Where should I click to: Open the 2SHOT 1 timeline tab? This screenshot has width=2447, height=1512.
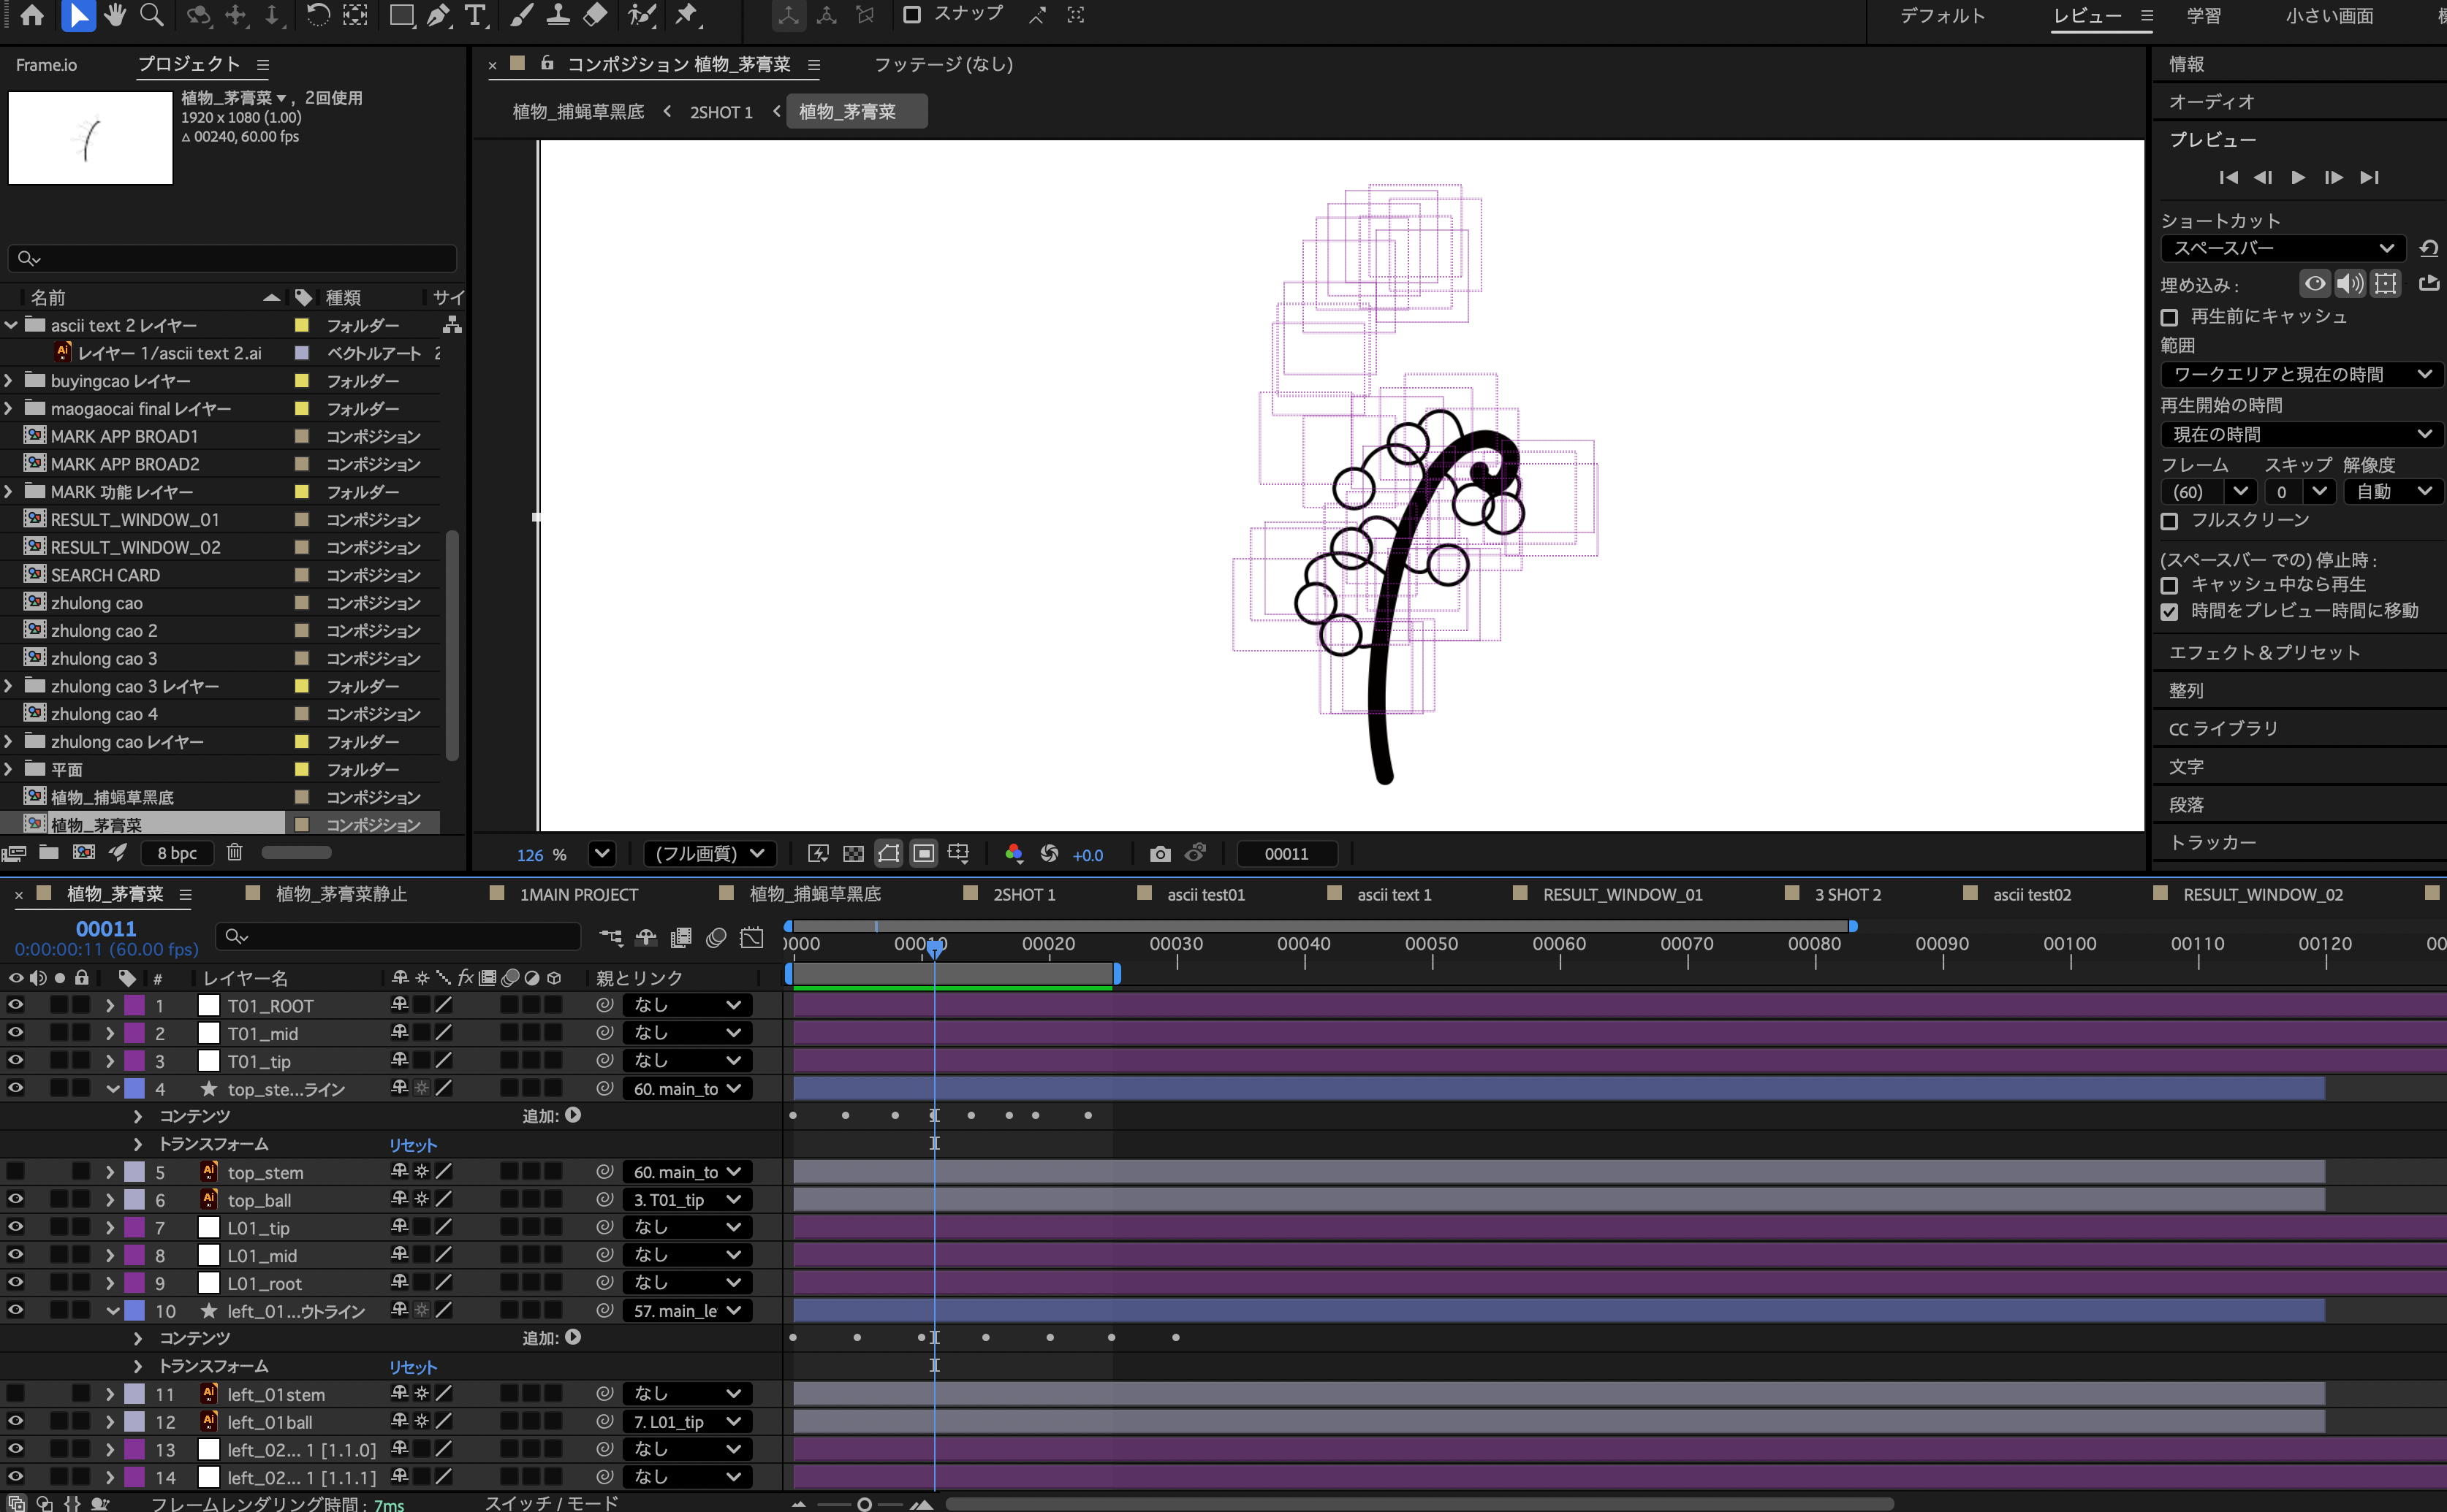[x=1023, y=895]
